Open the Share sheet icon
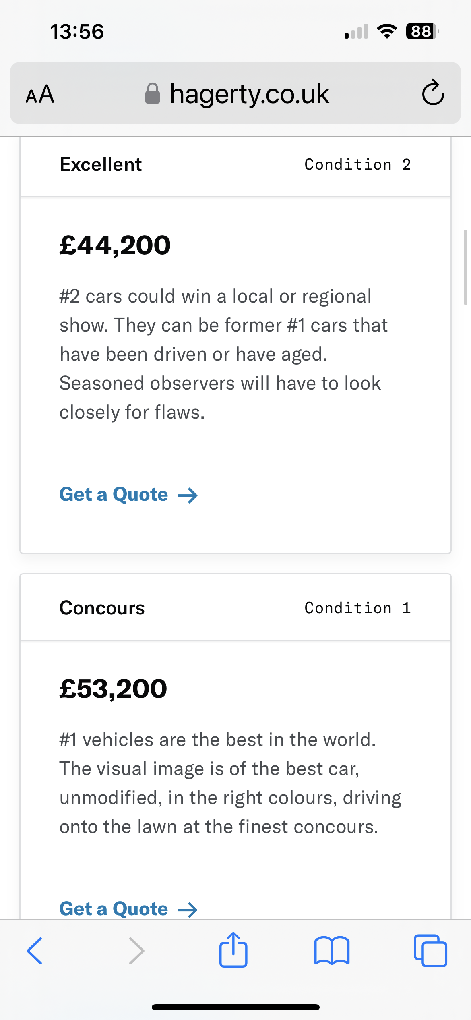 (233, 950)
